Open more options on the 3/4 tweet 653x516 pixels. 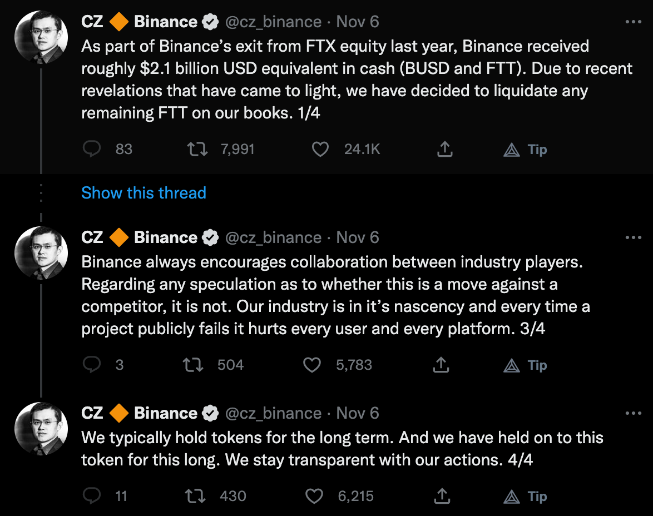(634, 238)
